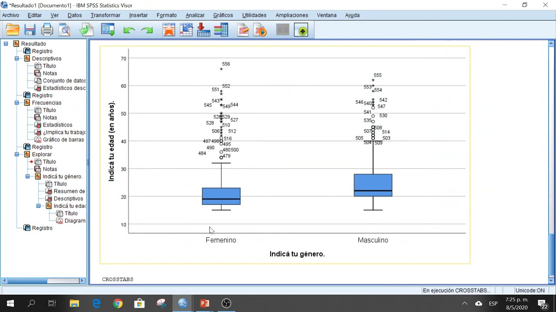Click the pencil document toolbar icon

pyautogui.click(x=243, y=30)
